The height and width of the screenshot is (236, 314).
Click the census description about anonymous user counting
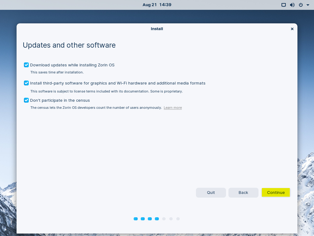[96, 108]
